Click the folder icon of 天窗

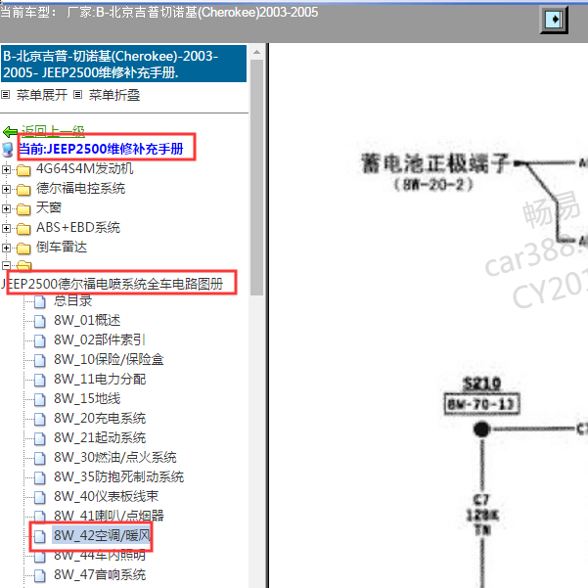(x=23, y=209)
